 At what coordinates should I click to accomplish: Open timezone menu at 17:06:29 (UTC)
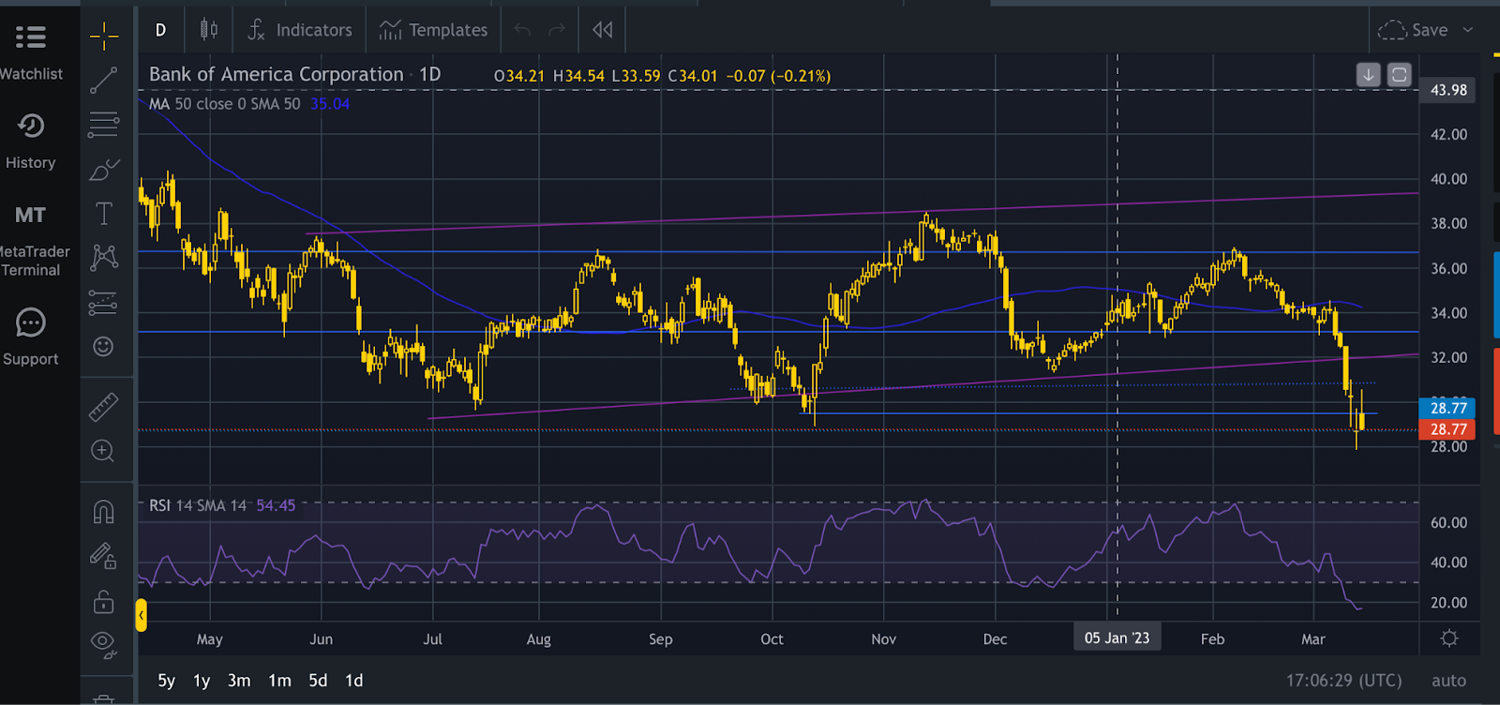tap(1343, 681)
